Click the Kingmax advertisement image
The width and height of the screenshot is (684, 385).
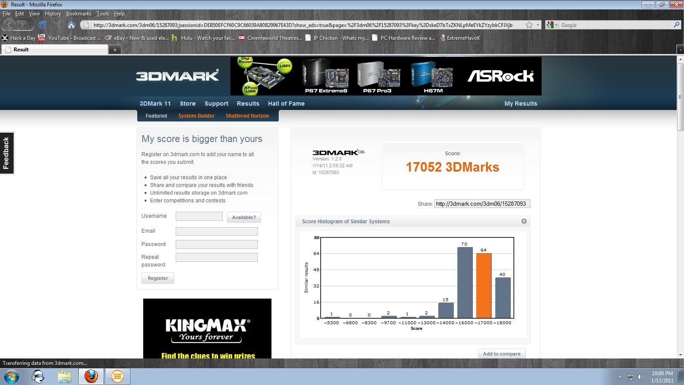pyautogui.click(x=207, y=329)
